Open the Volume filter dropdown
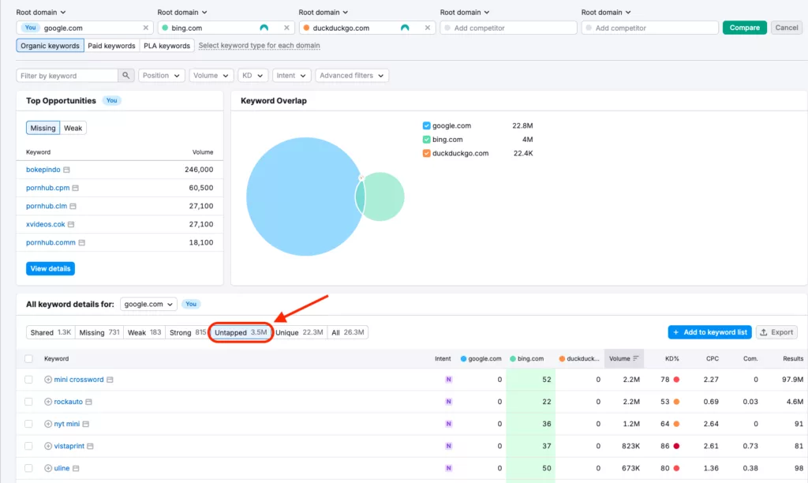This screenshot has height=483, width=808. pos(211,75)
